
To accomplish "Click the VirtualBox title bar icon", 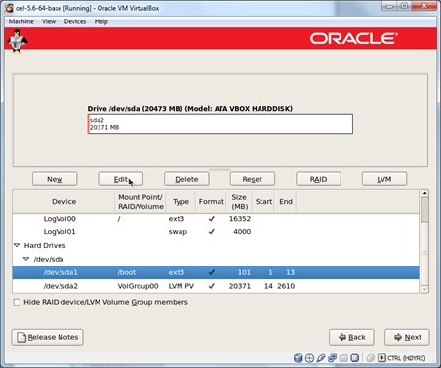I will (x=10, y=8).
